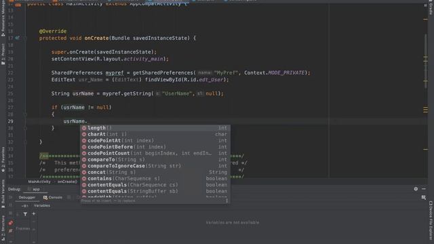Open the completion popup options three-dot menu

(x=226, y=201)
